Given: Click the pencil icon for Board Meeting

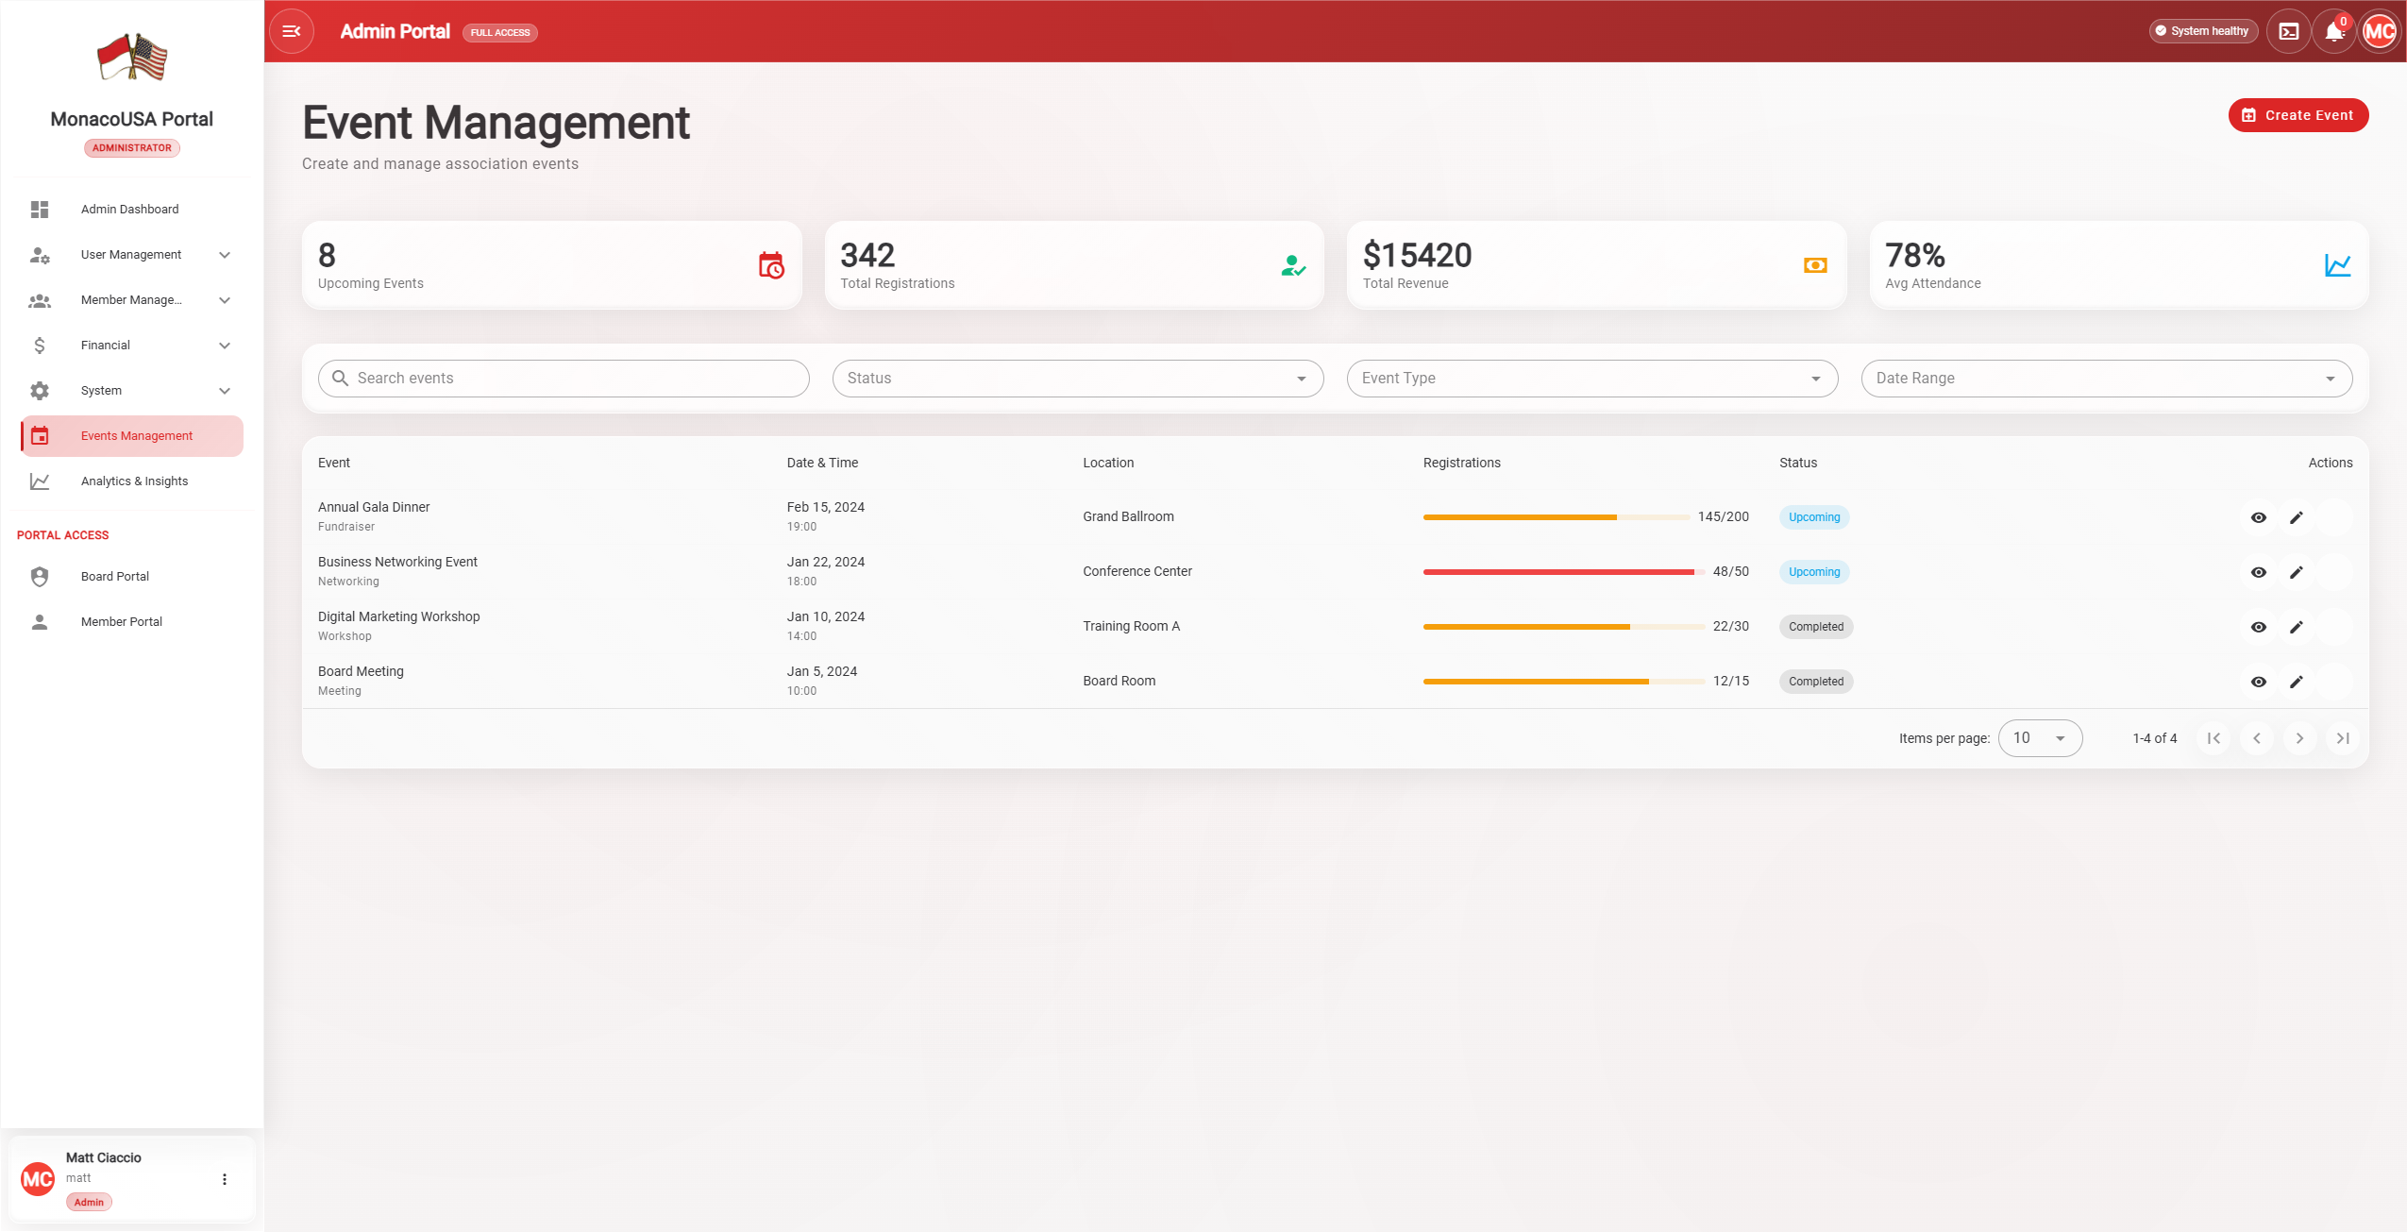Looking at the screenshot, I should tap(2297, 682).
